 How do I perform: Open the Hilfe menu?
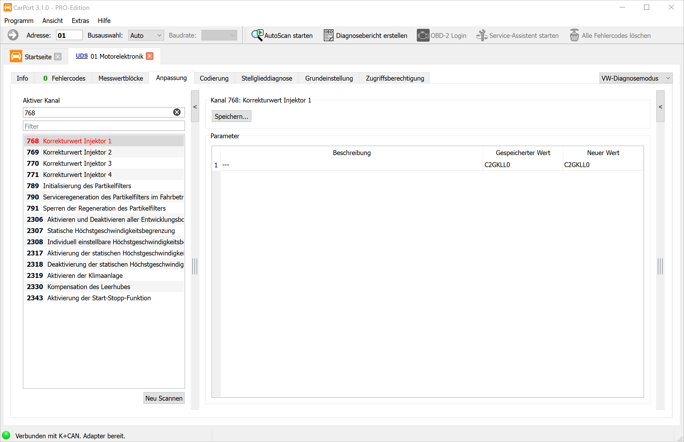point(104,21)
